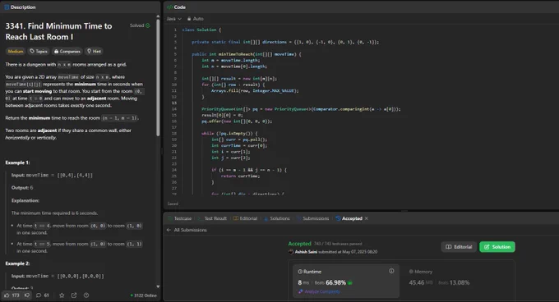Viewport: 559px width, 302px height.
Task: Switch to the Test Result tab
Action: point(212,218)
